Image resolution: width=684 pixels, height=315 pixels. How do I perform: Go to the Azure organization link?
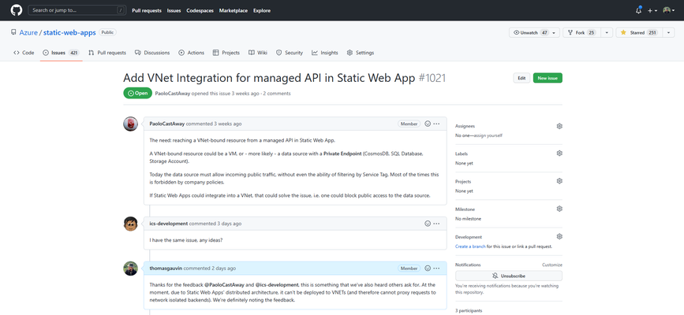(28, 32)
